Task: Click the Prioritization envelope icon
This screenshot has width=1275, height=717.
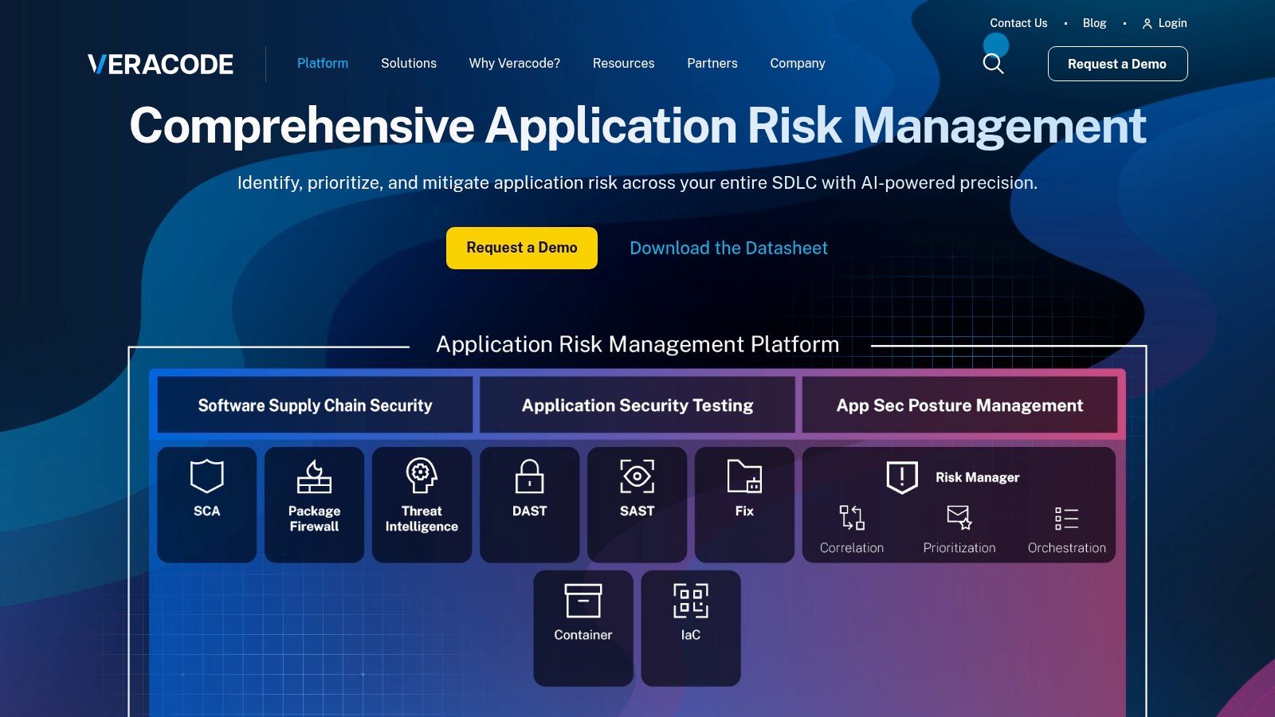Action: (x=959, y=517)
